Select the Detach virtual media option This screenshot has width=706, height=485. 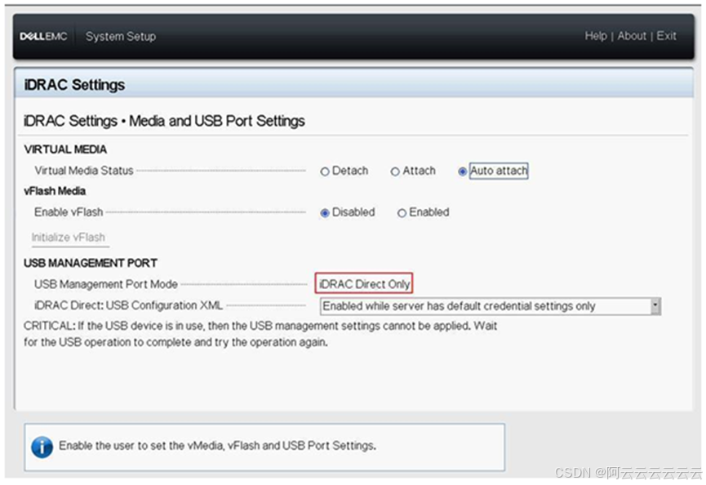325,171
